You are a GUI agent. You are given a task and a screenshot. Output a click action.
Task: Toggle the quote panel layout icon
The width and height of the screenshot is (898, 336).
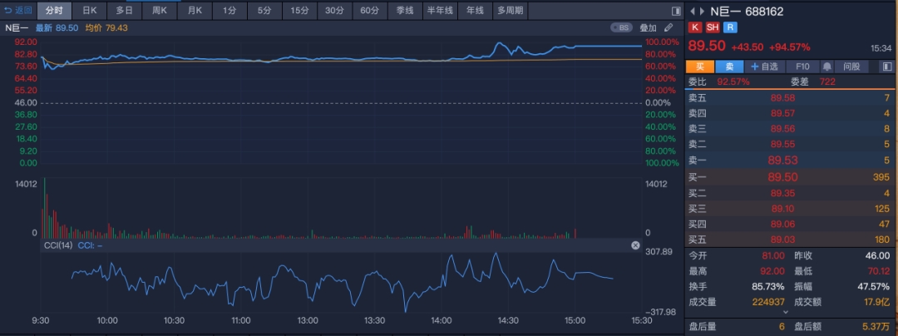point(887,67)
